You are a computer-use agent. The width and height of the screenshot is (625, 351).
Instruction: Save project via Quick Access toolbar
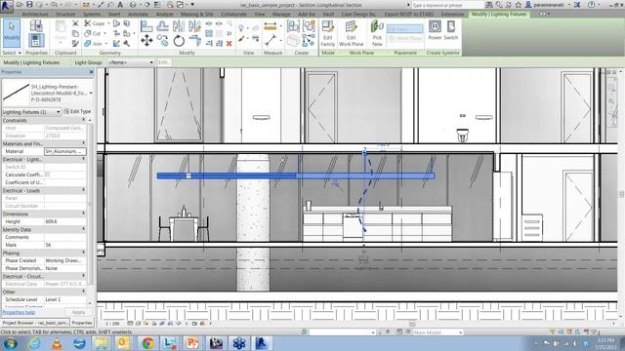(x=29, y=5)
